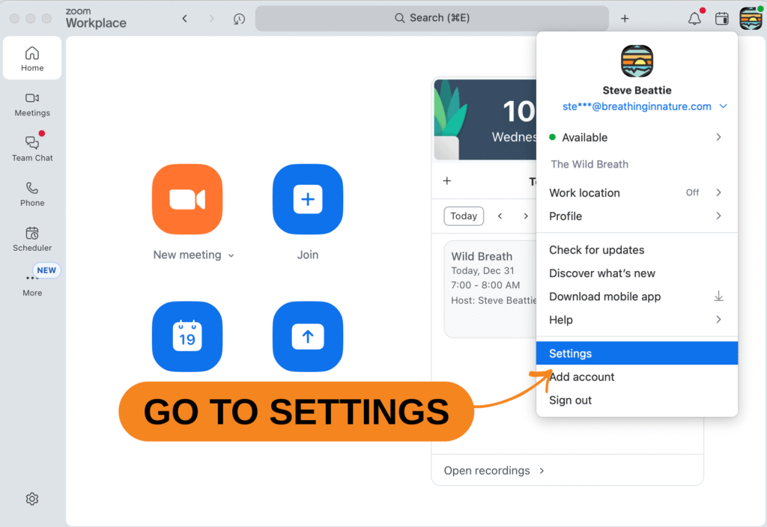Open recordings link at panel bottom
The width and height of the screenshot is (767, 527).
[x=494, y=470]
